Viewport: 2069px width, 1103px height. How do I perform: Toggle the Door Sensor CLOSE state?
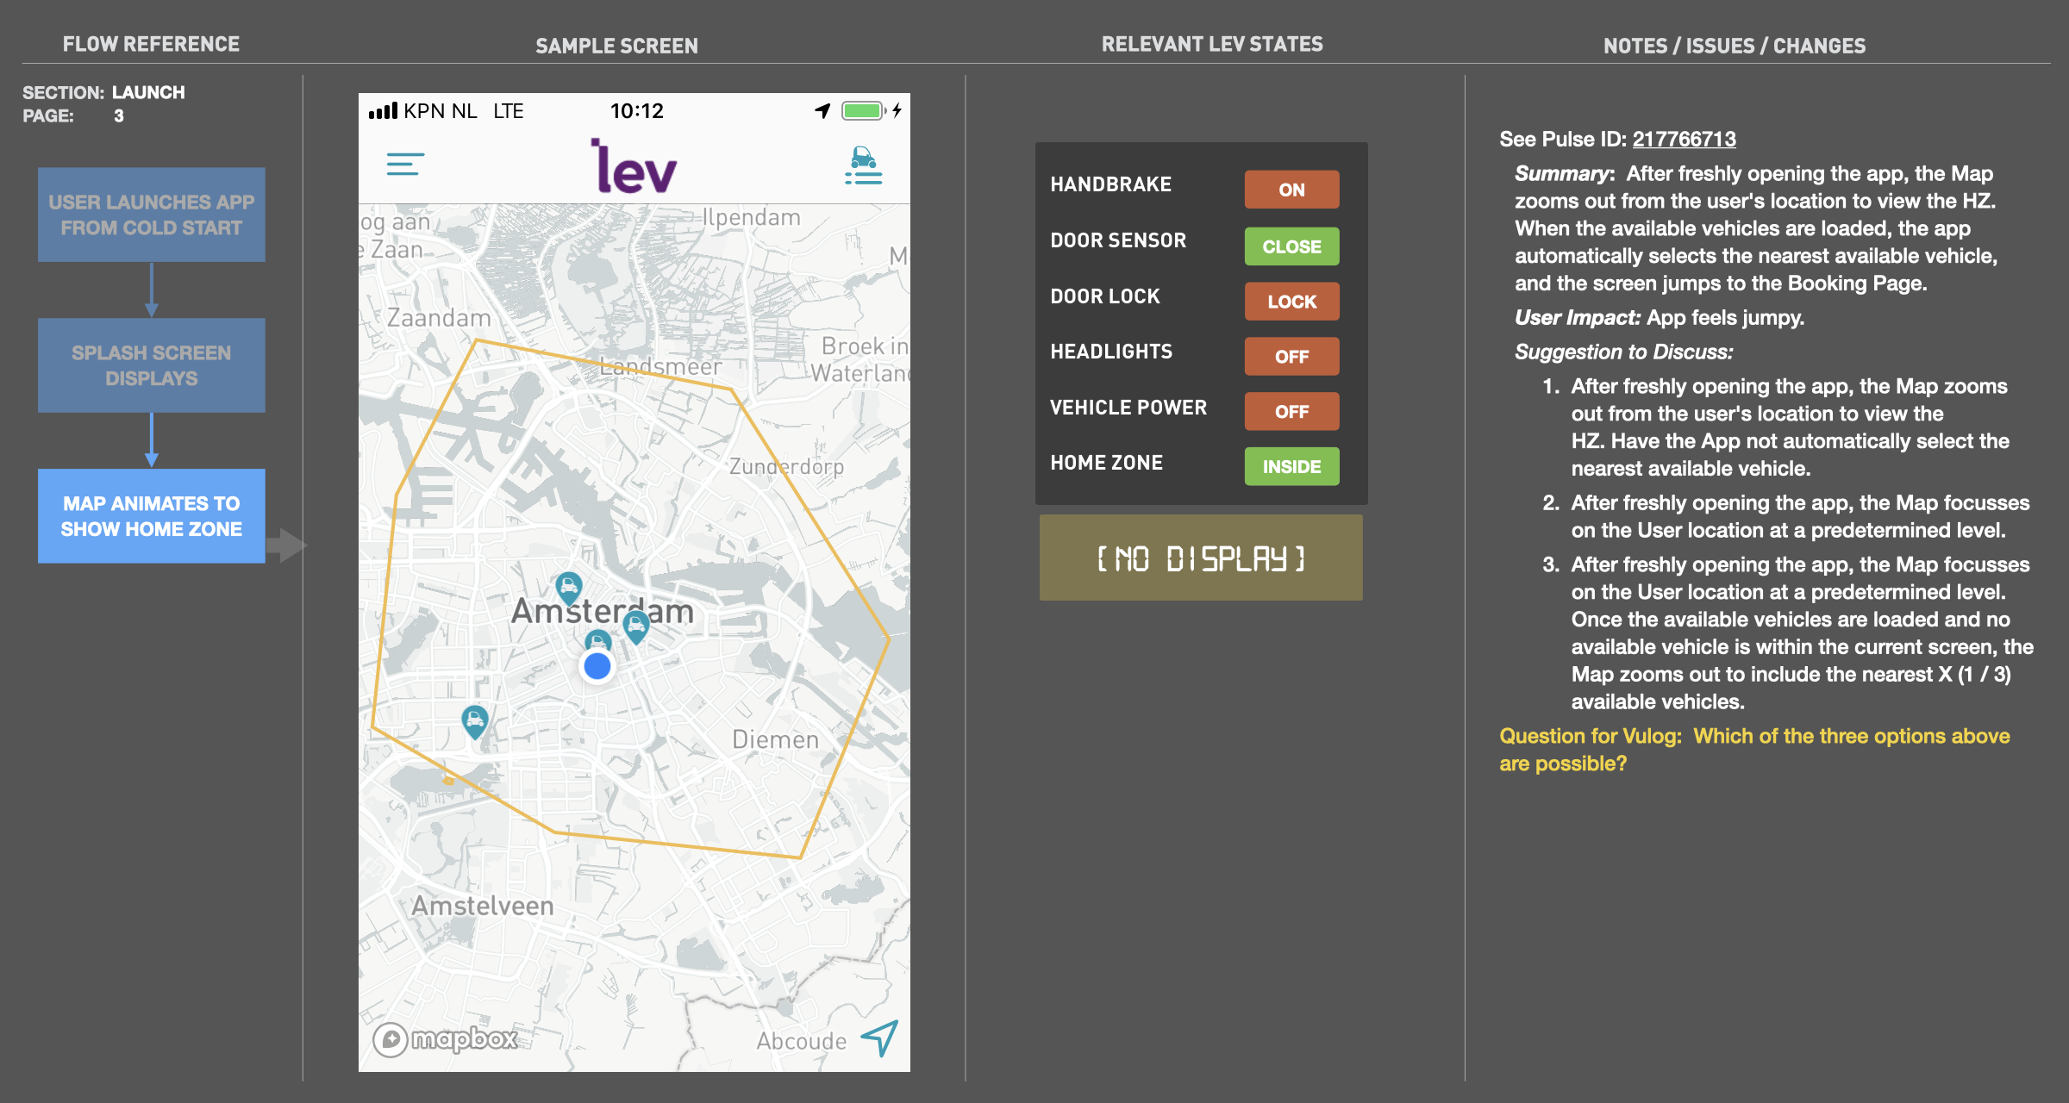[x=1291, y=246]
